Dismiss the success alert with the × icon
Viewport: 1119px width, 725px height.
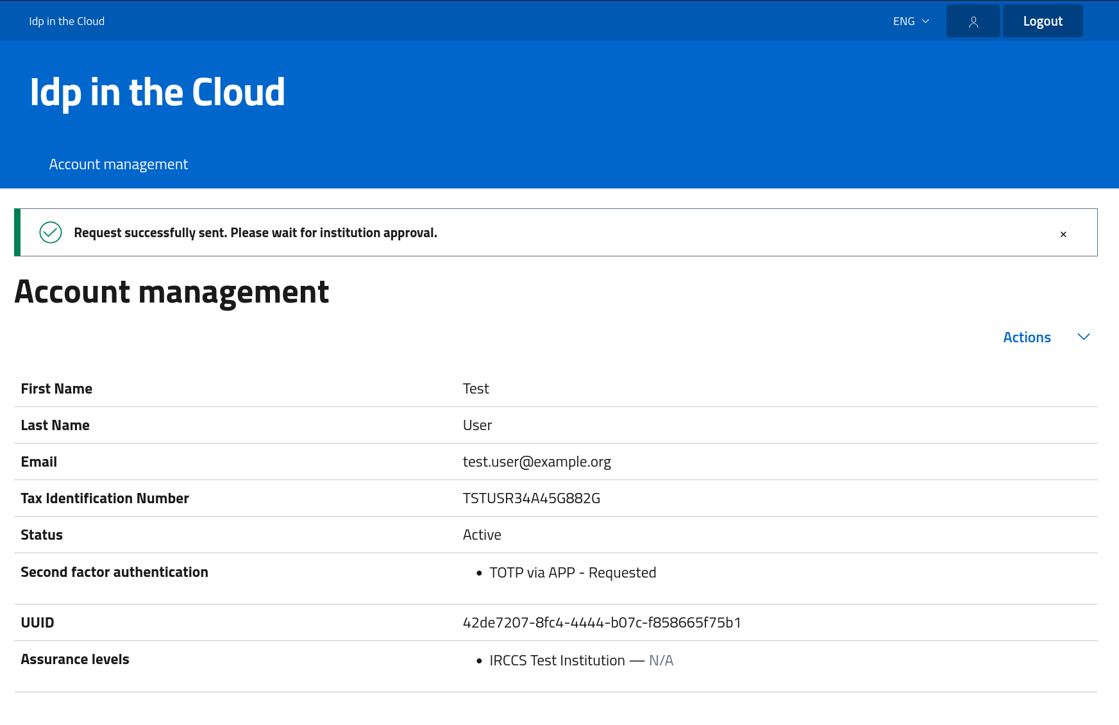1063,235
